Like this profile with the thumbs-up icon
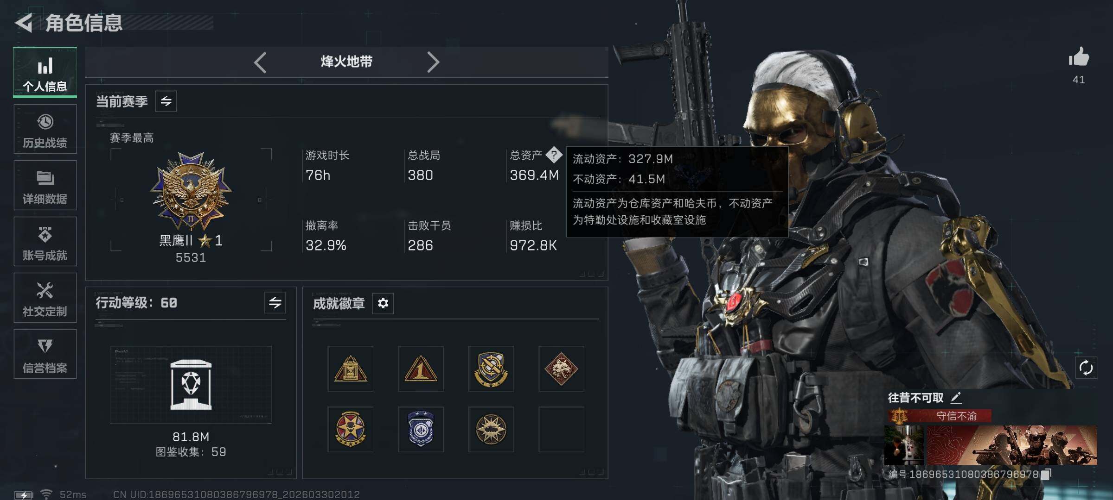 pyautogui.click(x=1079, y=57)
